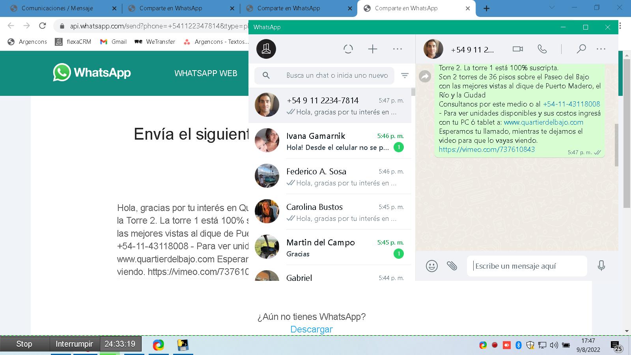This screenshot has height=355, width=631.
Task: Switch to the 'Comunicaciones / Mensaje' browser tab
Action: tap(57, 8)
